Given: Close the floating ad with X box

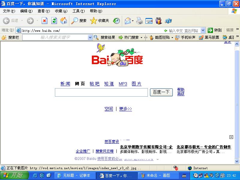Looking at the screenshot, I should 231,137.
